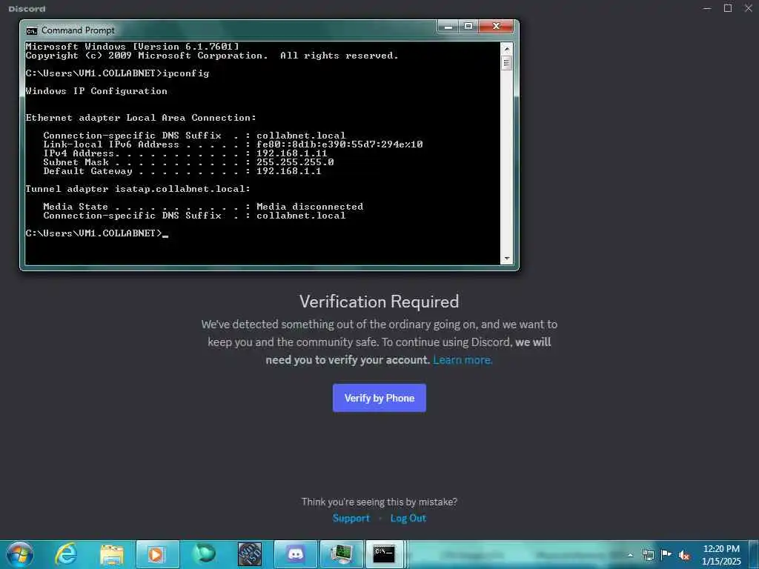
Task: Click the Command Prompt title bar icon
Action: (31, 31)
